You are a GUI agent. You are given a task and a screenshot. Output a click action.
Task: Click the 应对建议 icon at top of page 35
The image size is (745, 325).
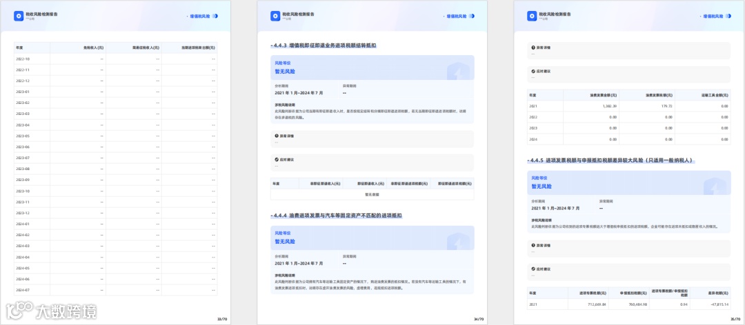tap(533, 71)
